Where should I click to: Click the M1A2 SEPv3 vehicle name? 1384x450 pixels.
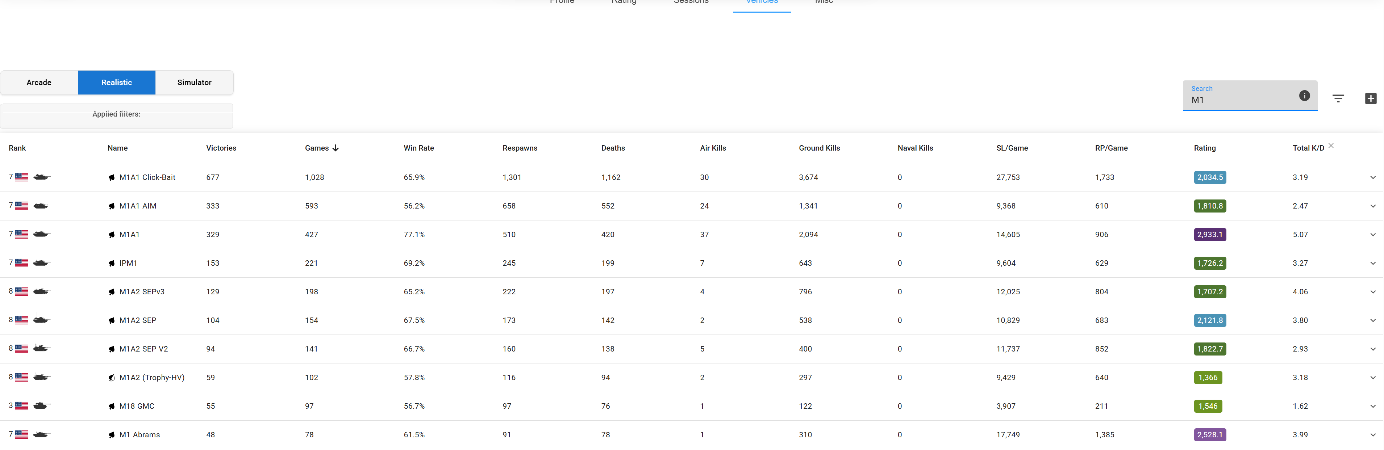(142, 292)
